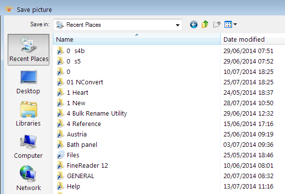Click the 'Austria' folder icon

coord(60,134)
